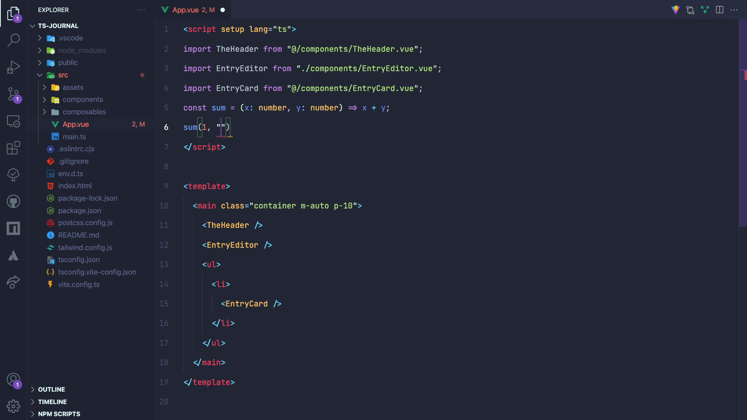The height and width of the screenshot is (420, 747).
Task: Expand the composables folder
Action: point(44,112)
